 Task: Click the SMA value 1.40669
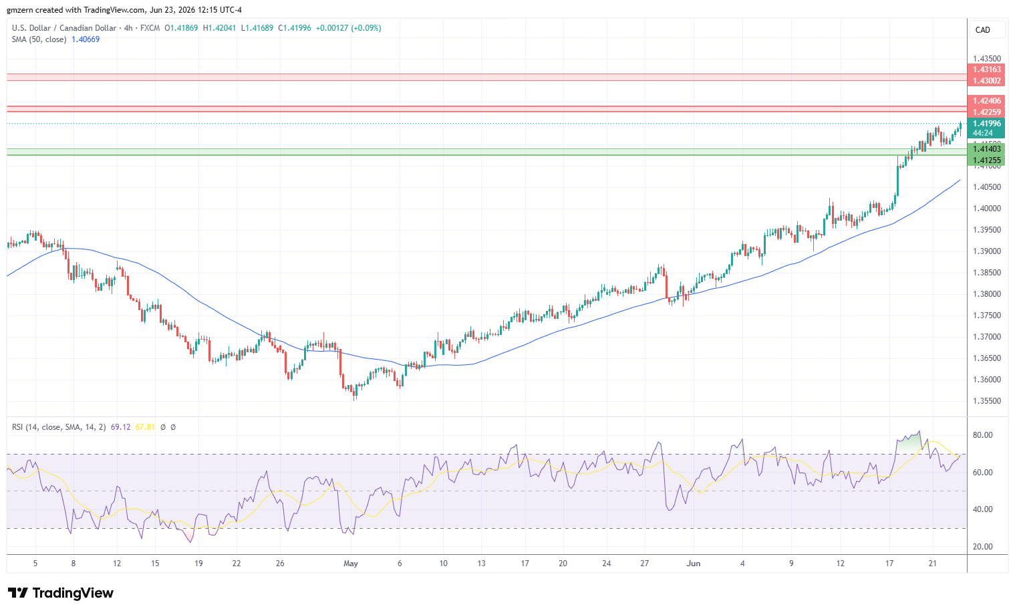86,39
